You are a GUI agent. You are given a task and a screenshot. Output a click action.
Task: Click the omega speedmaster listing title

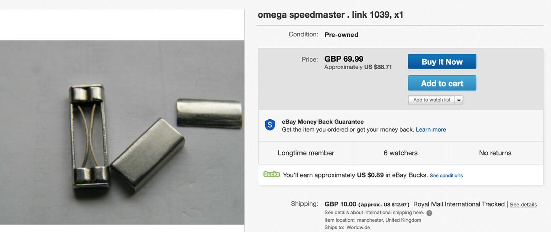(330, 15)
